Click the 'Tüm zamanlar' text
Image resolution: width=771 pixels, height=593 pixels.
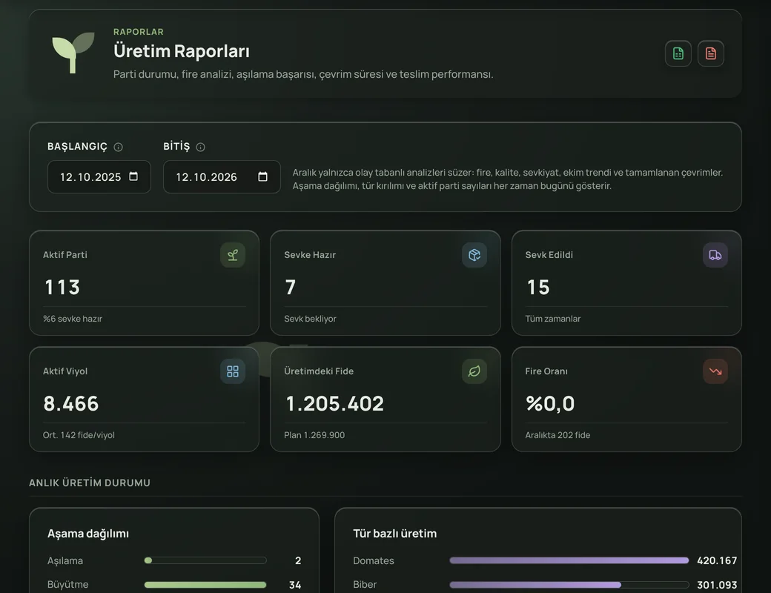(553, 319)
